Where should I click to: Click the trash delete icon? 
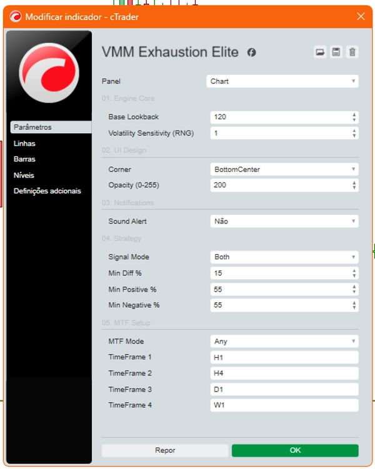point(352,52)
